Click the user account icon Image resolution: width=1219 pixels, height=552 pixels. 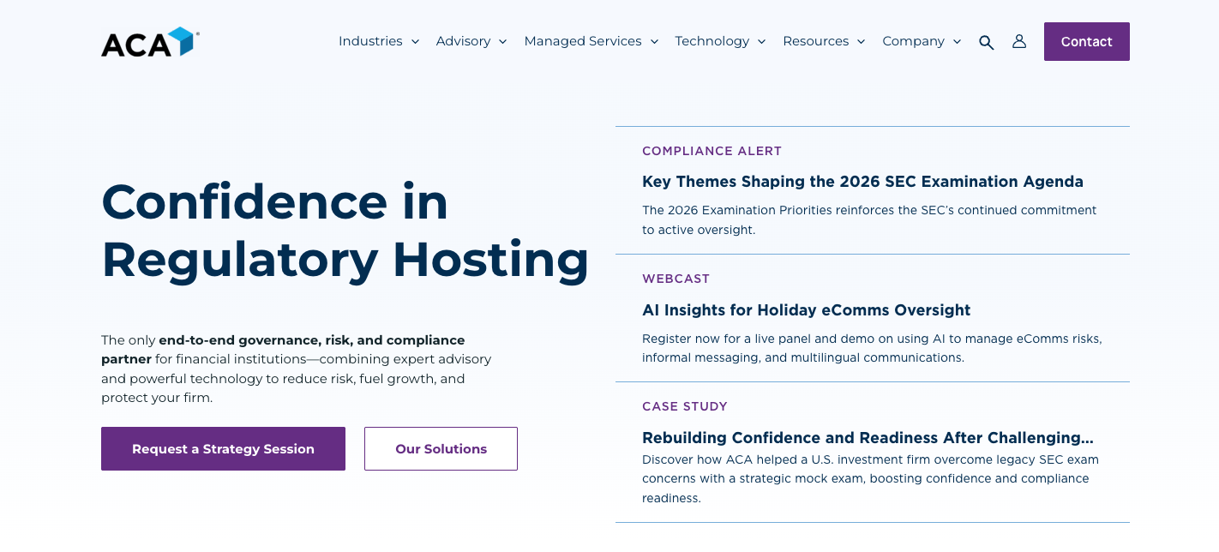coord(1019,41)
